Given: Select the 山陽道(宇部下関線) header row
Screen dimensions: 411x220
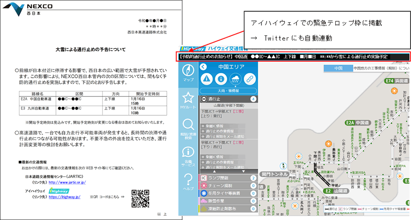Looking at the screenshot, I should pos(229,106).
